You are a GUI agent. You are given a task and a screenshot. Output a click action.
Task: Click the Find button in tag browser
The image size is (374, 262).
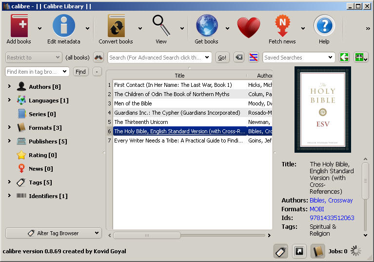coord(80,72)
